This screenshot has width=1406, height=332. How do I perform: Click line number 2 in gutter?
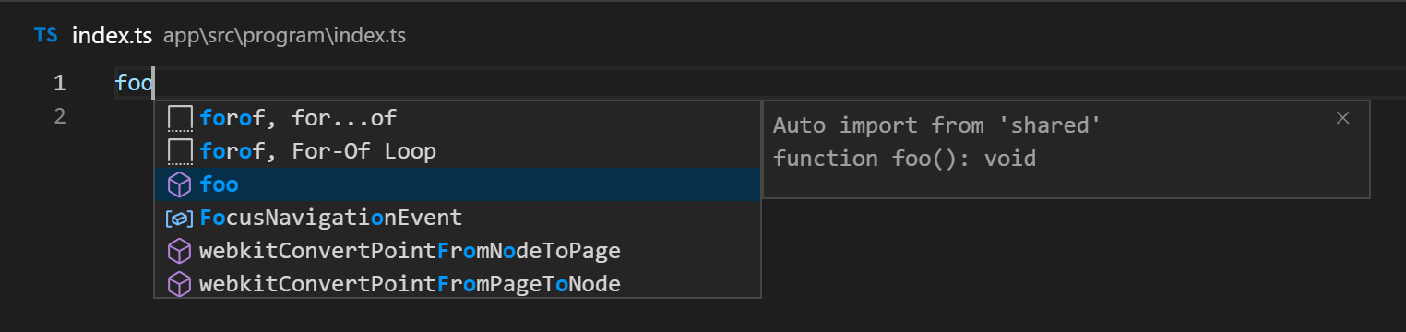coord(60,116)
